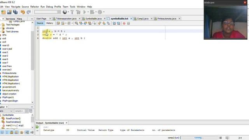Select the karunyauniversity project node
Viewport: 249px width, 140px height.
click(11, 91)
